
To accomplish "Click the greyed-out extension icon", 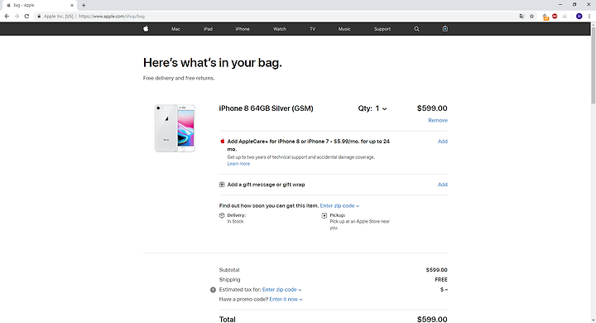I will click(x=565, y=16).
